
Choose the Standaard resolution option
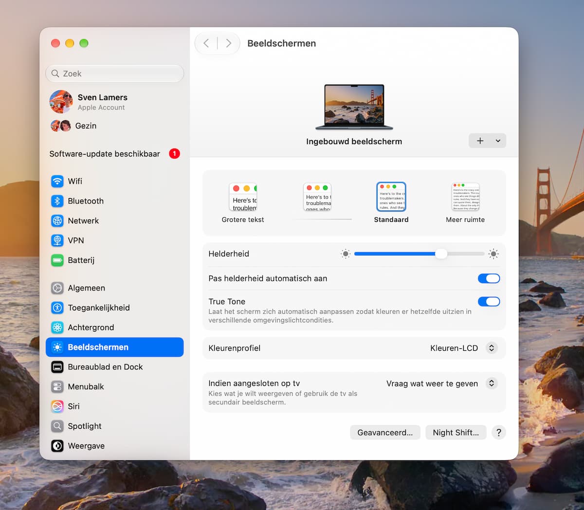(x=391, y=203)
